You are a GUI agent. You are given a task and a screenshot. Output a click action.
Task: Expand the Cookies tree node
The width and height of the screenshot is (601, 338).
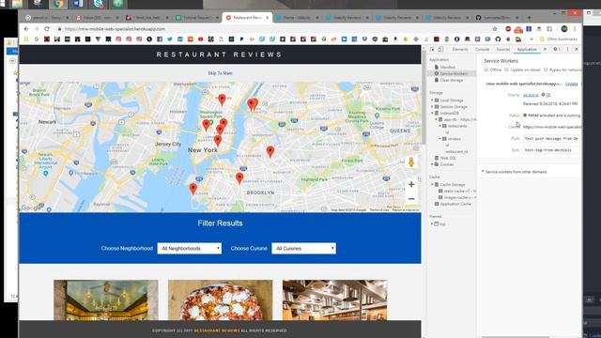[432, 164]
